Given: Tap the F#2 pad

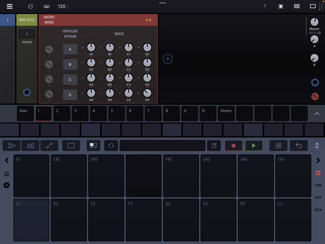Looking at the screenshot, I should click(181, 176).
